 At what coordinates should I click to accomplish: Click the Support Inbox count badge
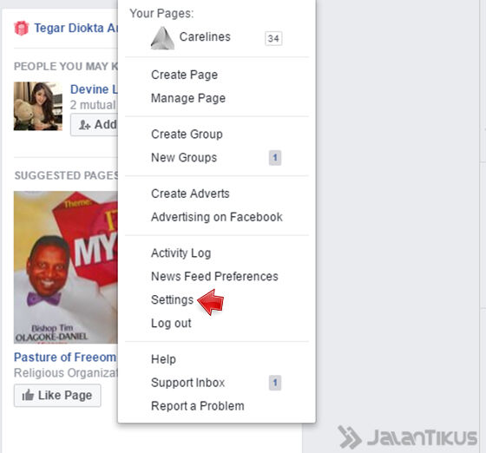click(x=275, y=383)
